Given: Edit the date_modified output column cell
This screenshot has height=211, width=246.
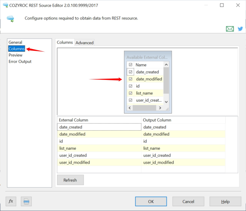Looking at the screenshot, I should 183,134.
